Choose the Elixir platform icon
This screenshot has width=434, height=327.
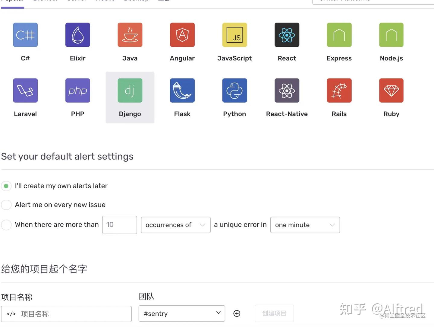pos(77,35)
